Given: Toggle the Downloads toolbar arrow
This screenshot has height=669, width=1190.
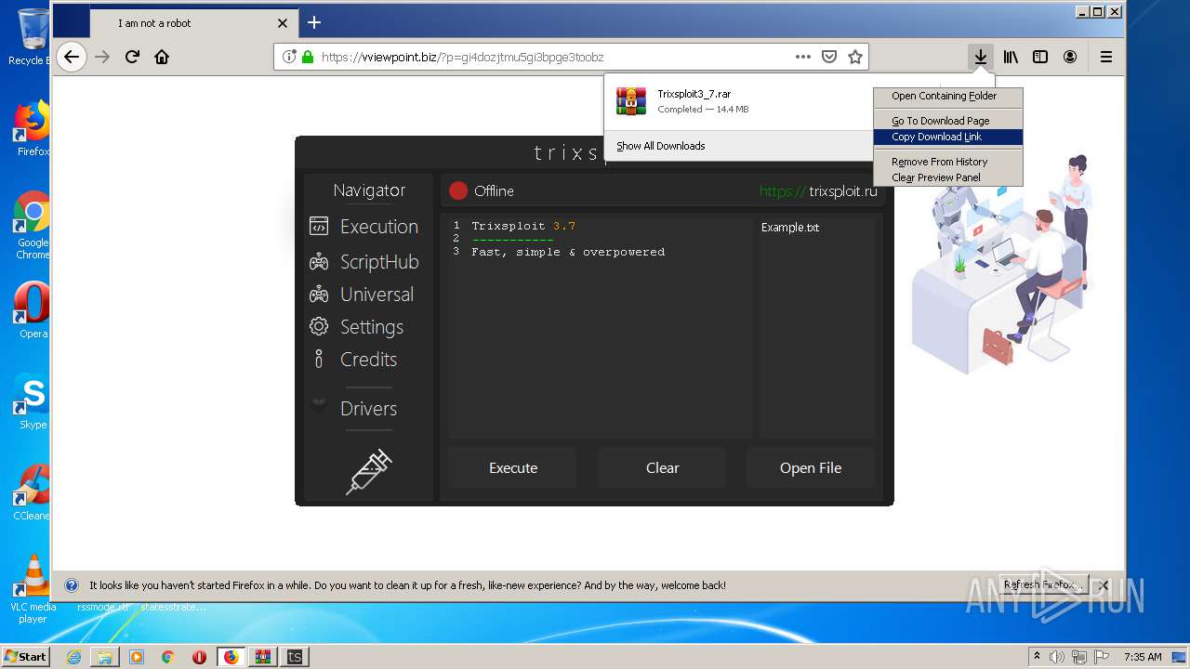Looking at the screenshot, I should tap(980, 57).
